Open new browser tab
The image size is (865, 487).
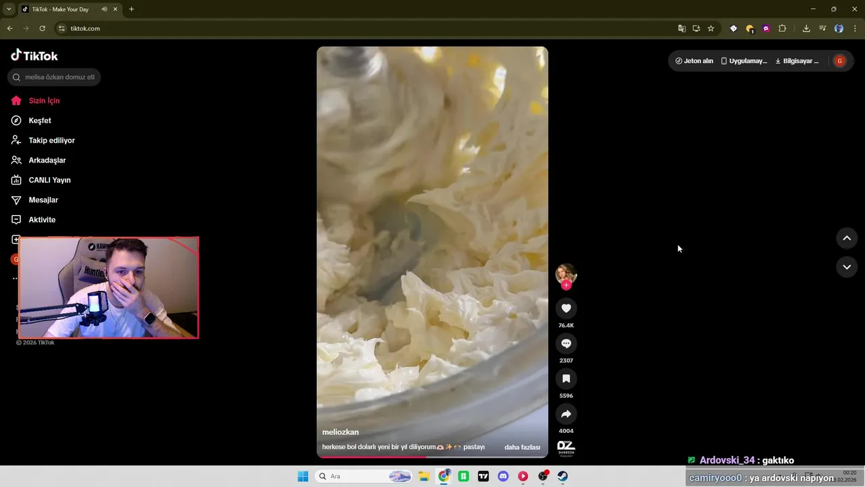131,9
